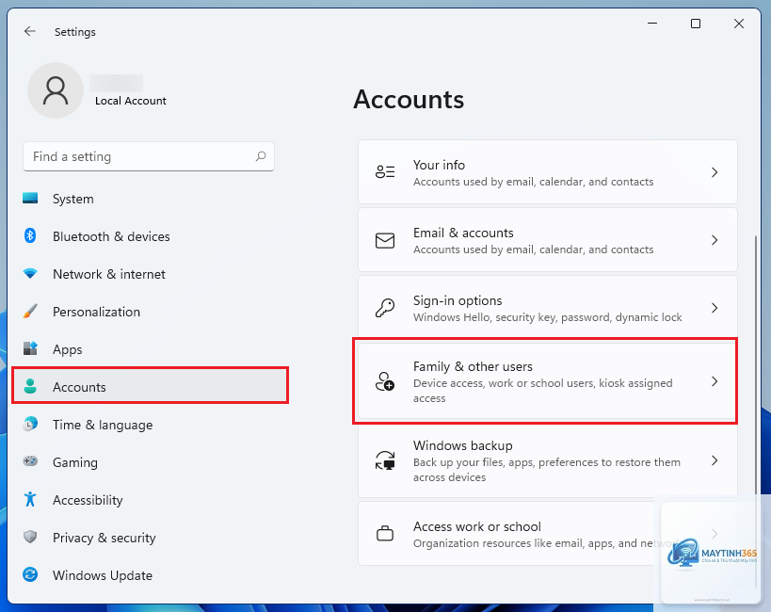This screenshot has height=612, width=771.
Task: Click the Family & other users add-person icon
Action: point(385,381)
